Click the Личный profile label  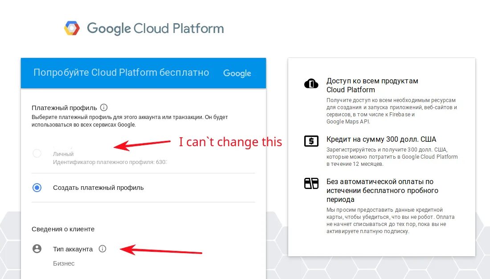click(x=63, y=154)
